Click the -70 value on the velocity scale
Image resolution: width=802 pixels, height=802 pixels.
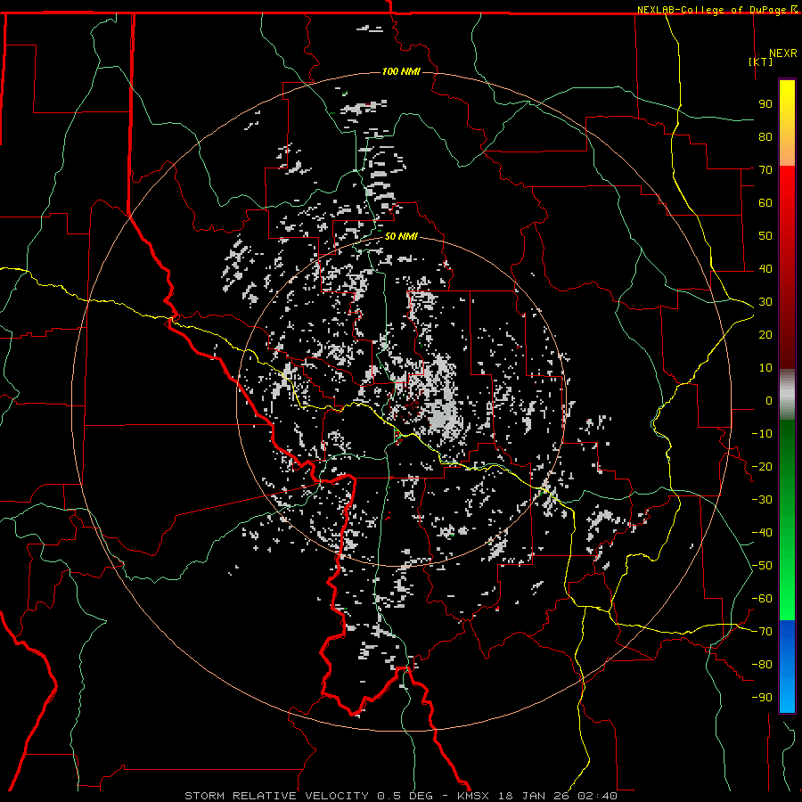[x=762, y=632]
